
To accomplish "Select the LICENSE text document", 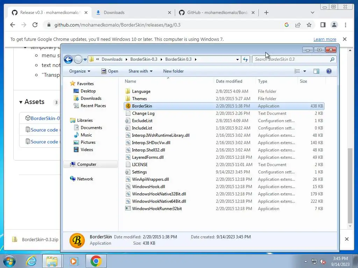I will click(x=140, y=165).
